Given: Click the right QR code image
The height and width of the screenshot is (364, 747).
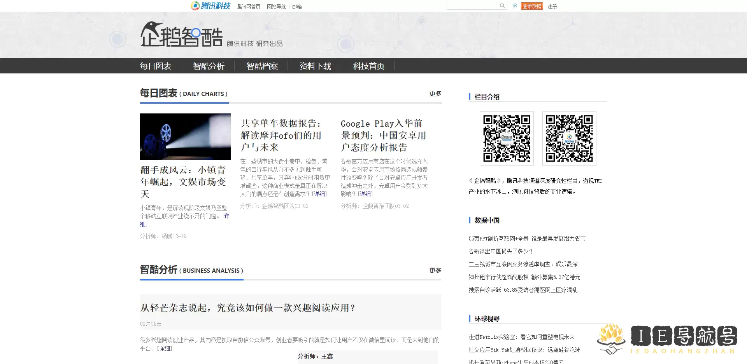Looking at the screenshot, I should click(569, 138).
